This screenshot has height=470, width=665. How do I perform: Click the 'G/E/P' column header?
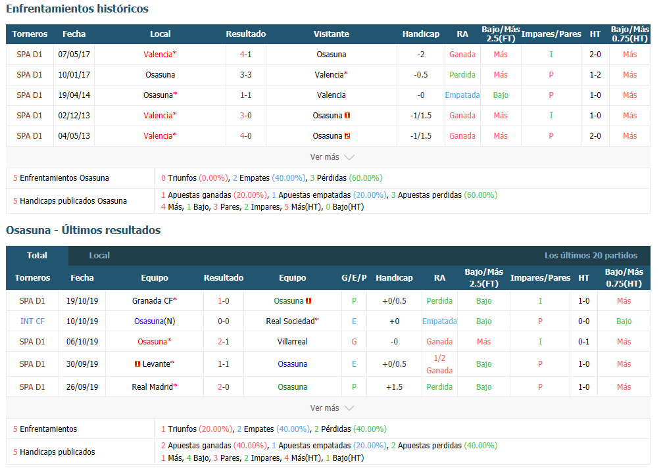[354, 277]
